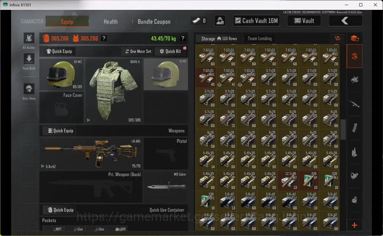Viewport: 383px width, 236px height.
Task: Switch to the Team Lending tab
Action: (260, 38)
